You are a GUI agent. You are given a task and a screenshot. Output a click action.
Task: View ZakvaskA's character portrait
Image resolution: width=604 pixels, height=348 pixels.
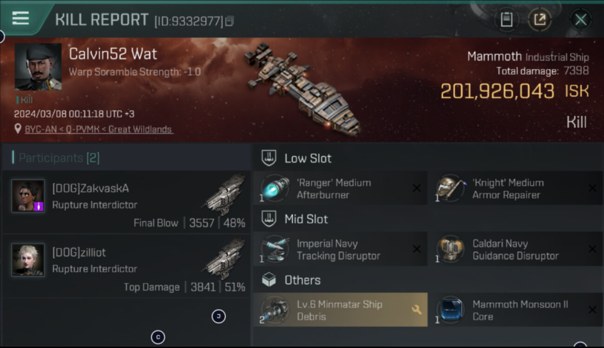(28, 196)
